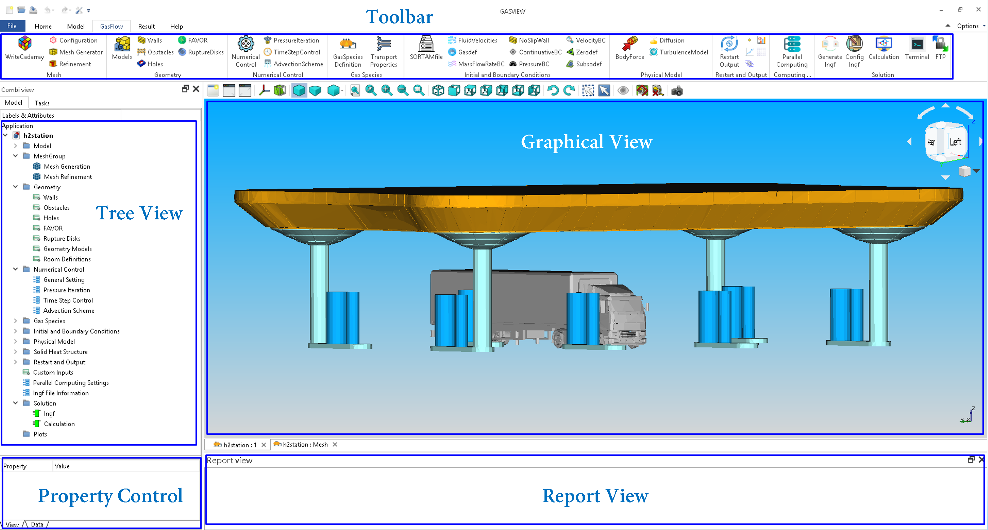Screen dimensions: 988x530
Task: Open the Config Ingf tool
Action: tap(854, 52)
